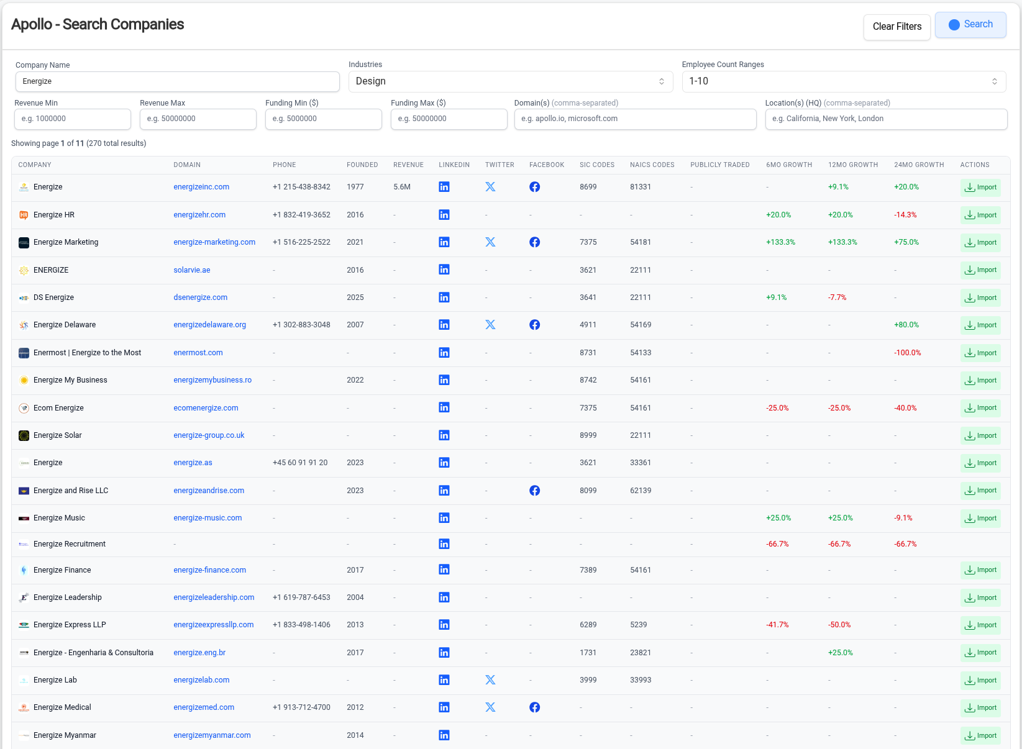Focus the Company Name input field

(x=177, y=81)
